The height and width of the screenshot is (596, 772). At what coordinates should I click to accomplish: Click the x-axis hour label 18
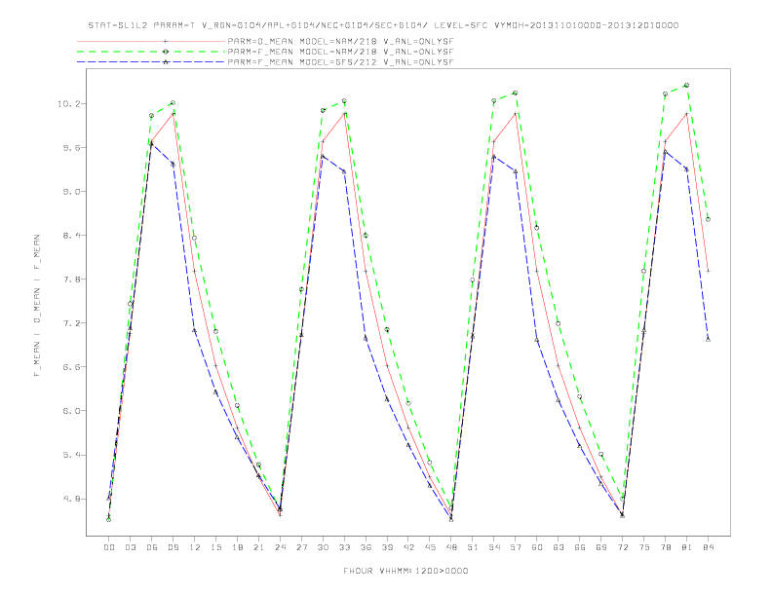[237, 547]
